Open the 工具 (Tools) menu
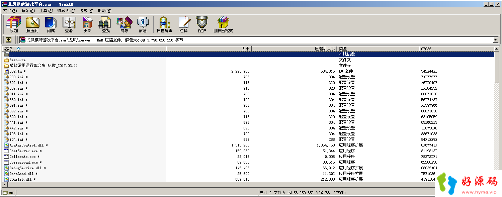This screenshot has height=197, width=502. point(46,11)
